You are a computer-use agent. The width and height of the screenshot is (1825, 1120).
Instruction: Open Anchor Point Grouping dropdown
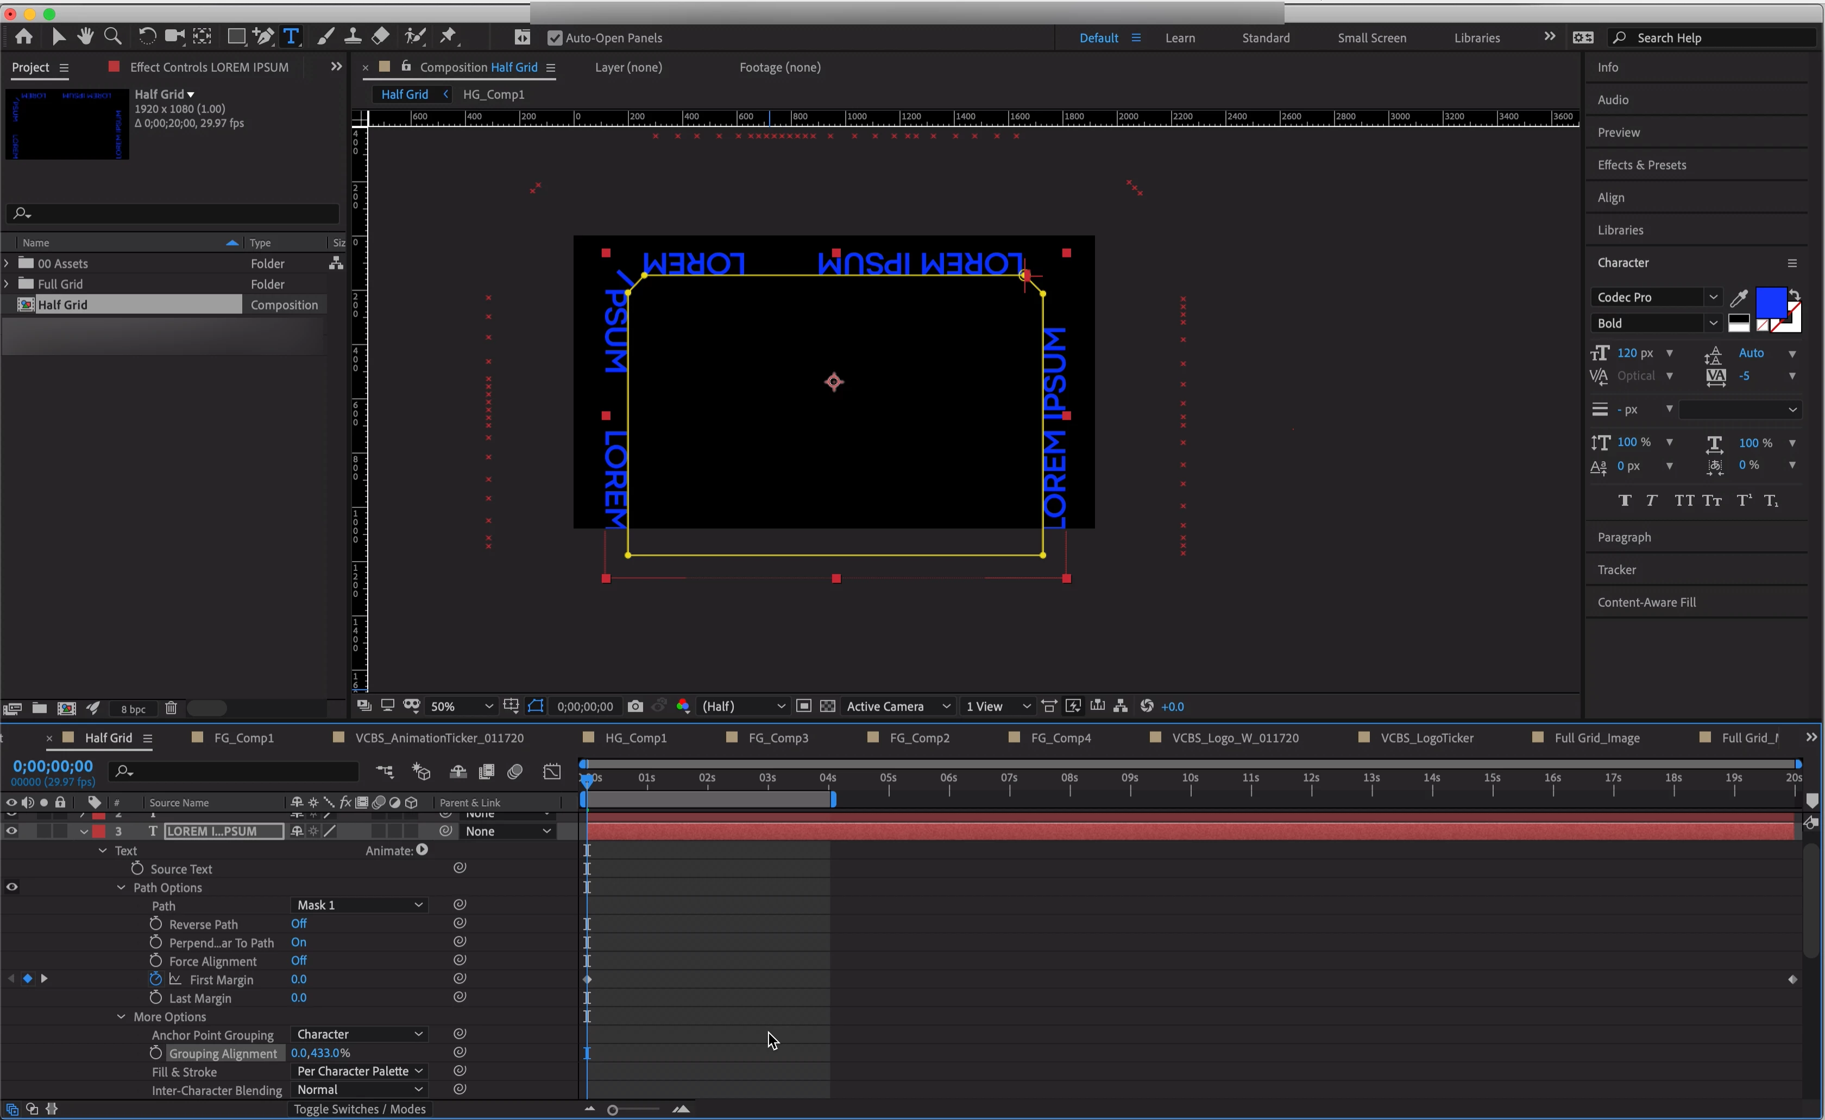pyautogui.click(x=358, y=1034)
